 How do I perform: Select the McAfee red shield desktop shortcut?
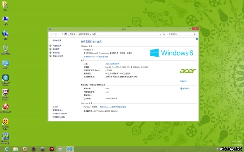tap(5, 92)
